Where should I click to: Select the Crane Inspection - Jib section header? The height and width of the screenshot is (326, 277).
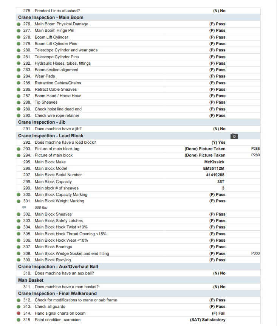pyautogui.click(x=42, y=122)
